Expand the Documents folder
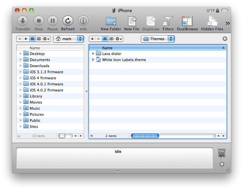 coord(21,60)
